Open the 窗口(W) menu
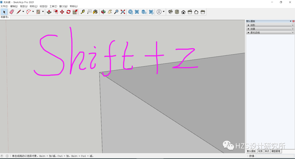Image resolution: width=295 pixels, height=159 pixels. tap(63, 6)
